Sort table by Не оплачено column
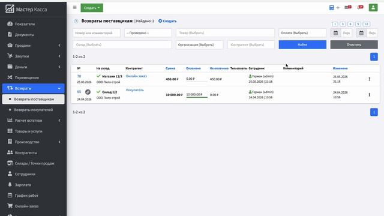Screen dimensions: 384x216 [x=219, y=68]
